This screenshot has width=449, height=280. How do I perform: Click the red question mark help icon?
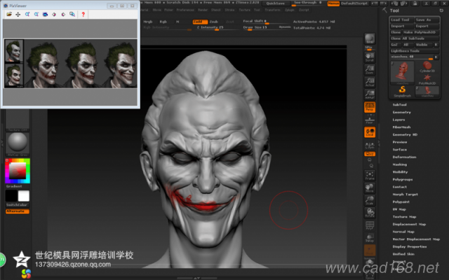[83, 14]
